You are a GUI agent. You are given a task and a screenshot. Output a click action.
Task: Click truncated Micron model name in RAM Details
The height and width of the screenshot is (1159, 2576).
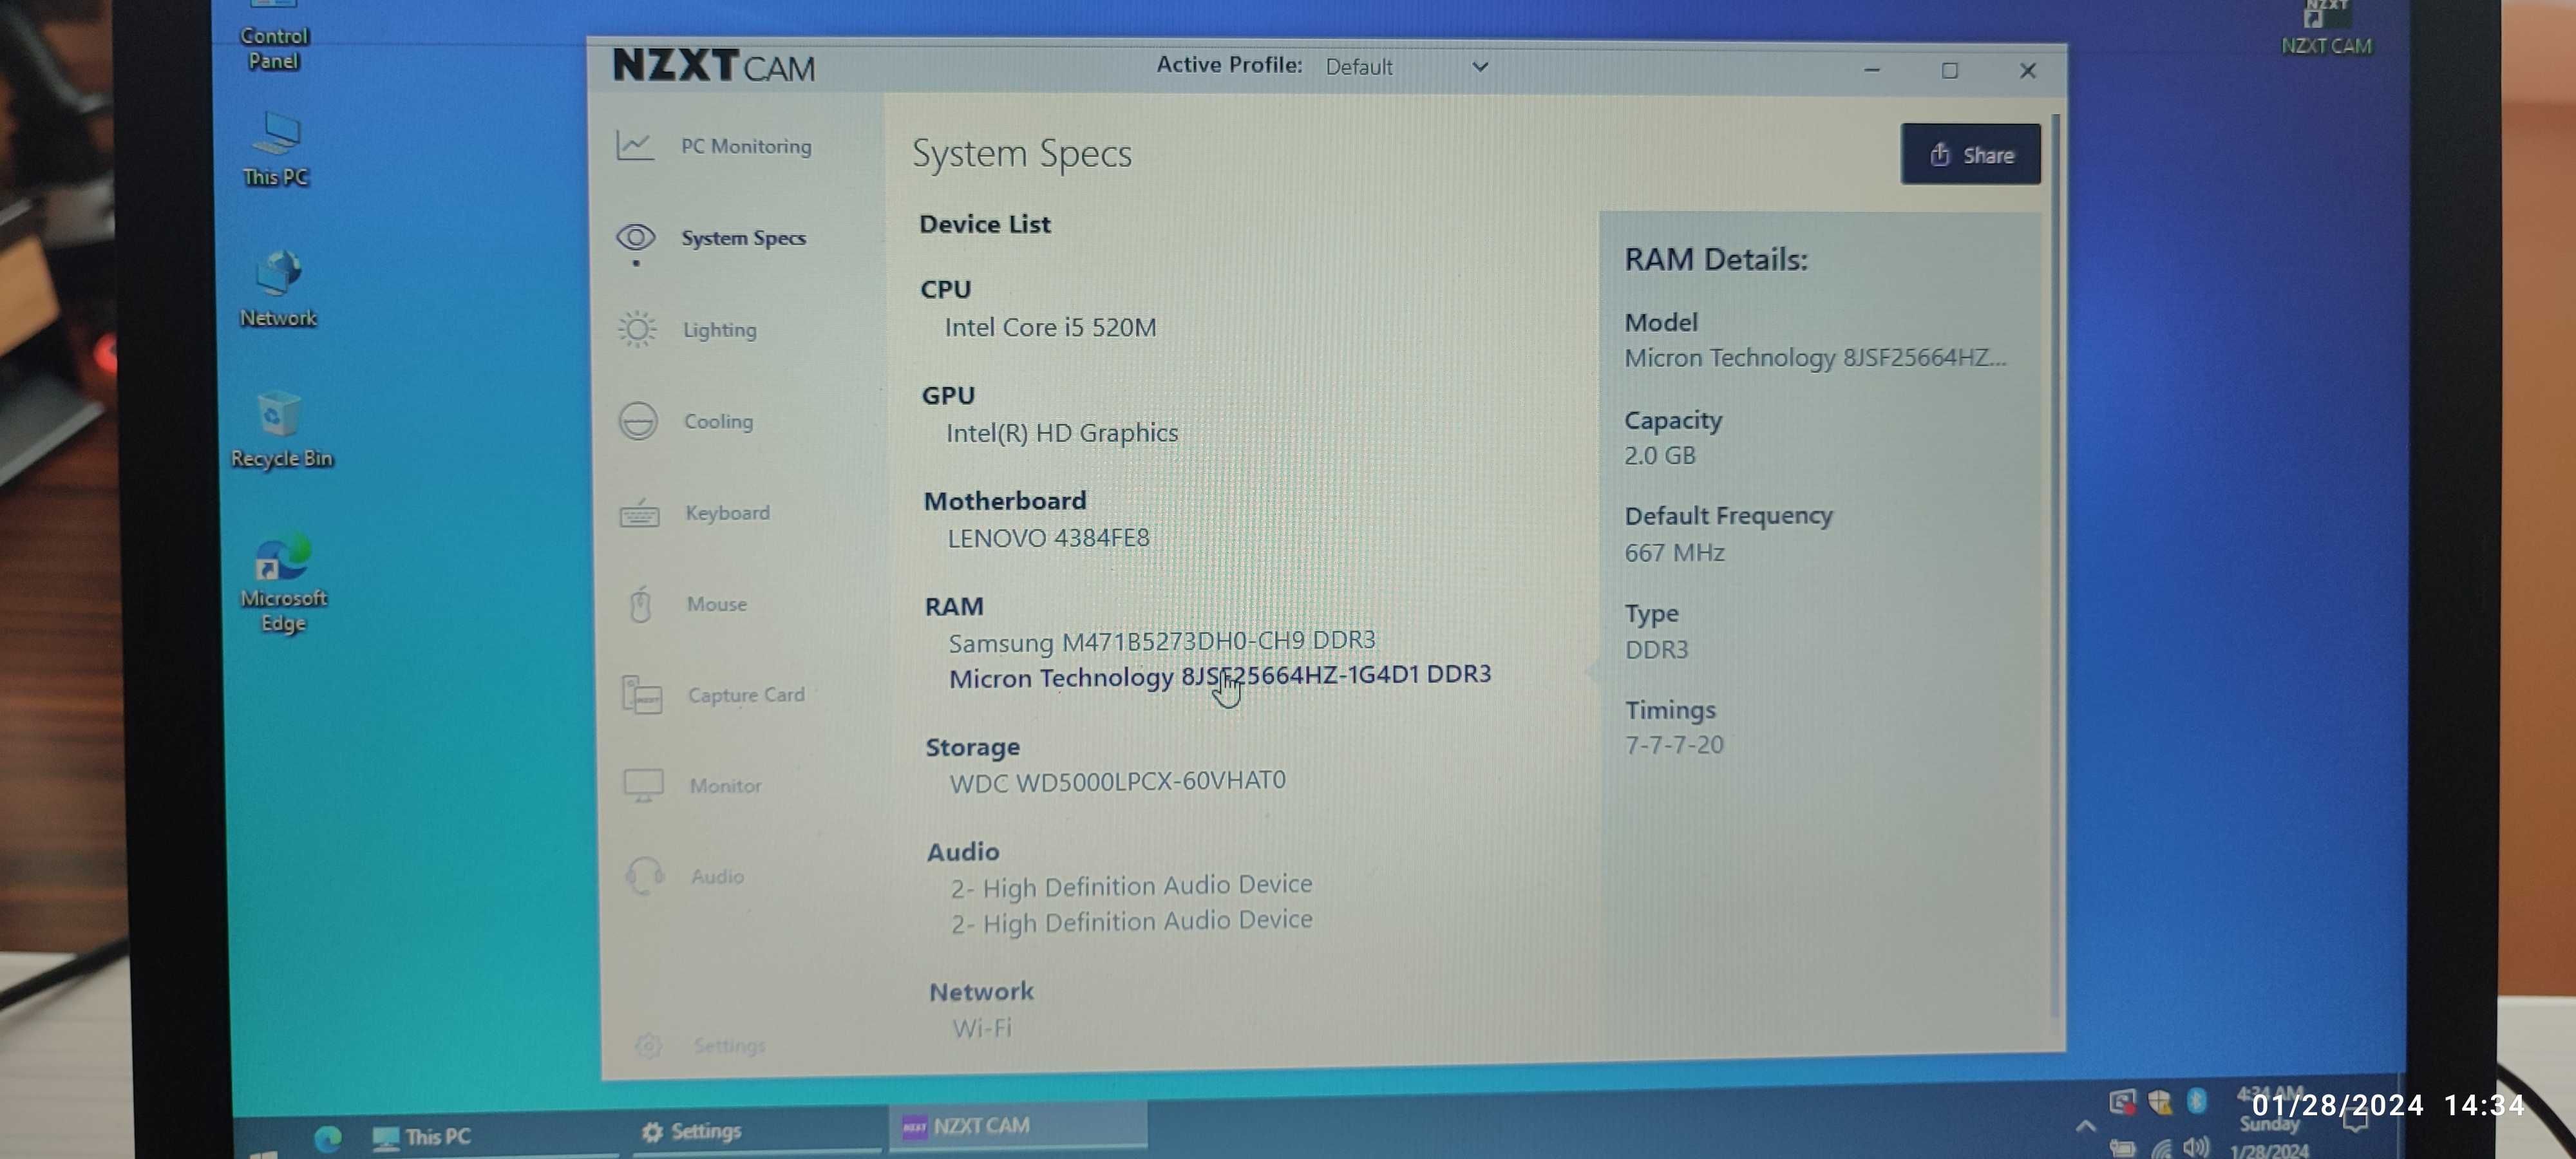1815,357
